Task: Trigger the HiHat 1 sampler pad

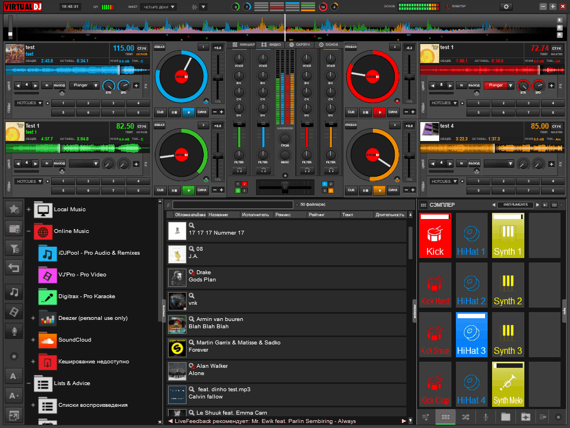Action: pos(471,236)
